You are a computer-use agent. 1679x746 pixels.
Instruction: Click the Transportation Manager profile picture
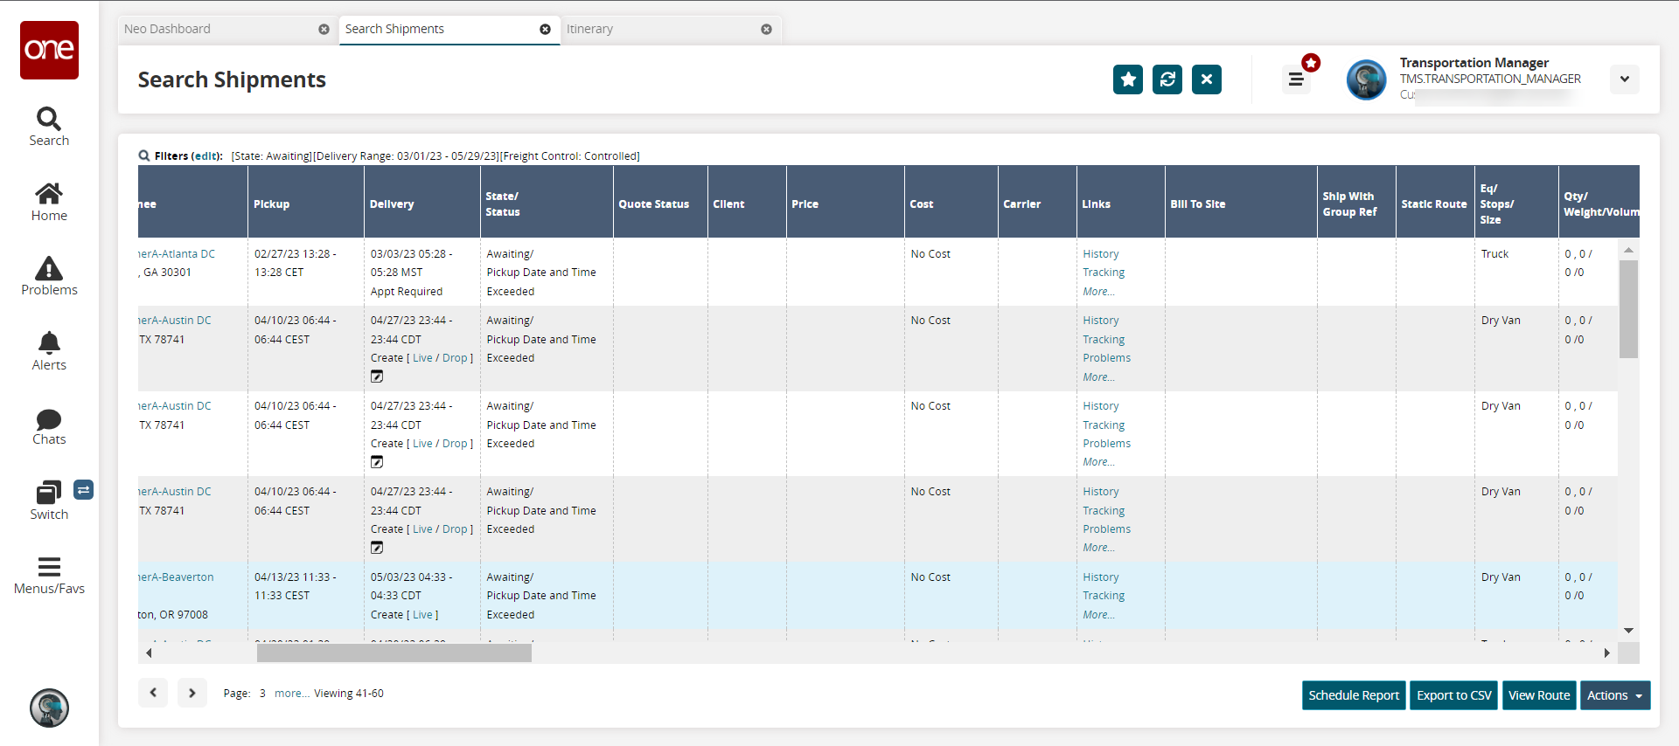pyautogui.click(x=1367, y=79)
